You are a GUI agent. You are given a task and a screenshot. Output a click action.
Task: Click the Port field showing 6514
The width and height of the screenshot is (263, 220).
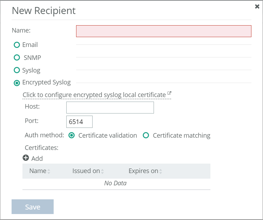coord(79,122)
